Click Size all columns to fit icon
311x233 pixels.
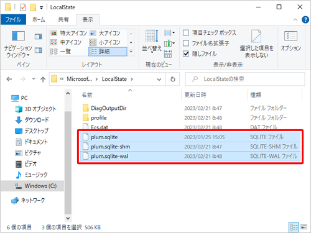click(168, 54)
